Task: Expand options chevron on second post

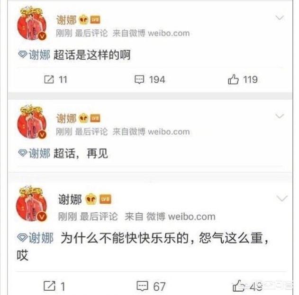Action: tap(280, 116)
